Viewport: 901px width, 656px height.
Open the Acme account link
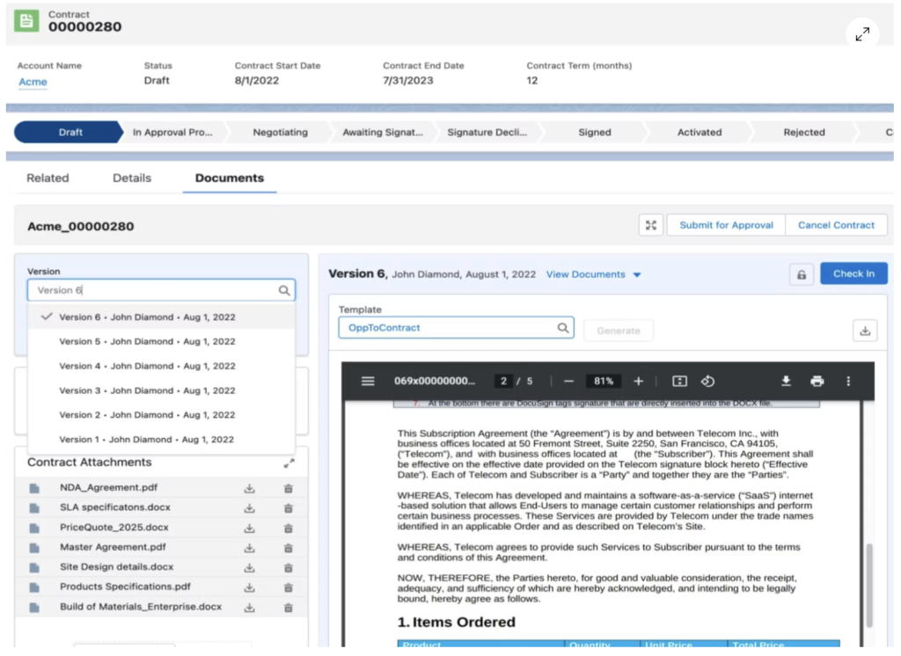pos(33,82)
